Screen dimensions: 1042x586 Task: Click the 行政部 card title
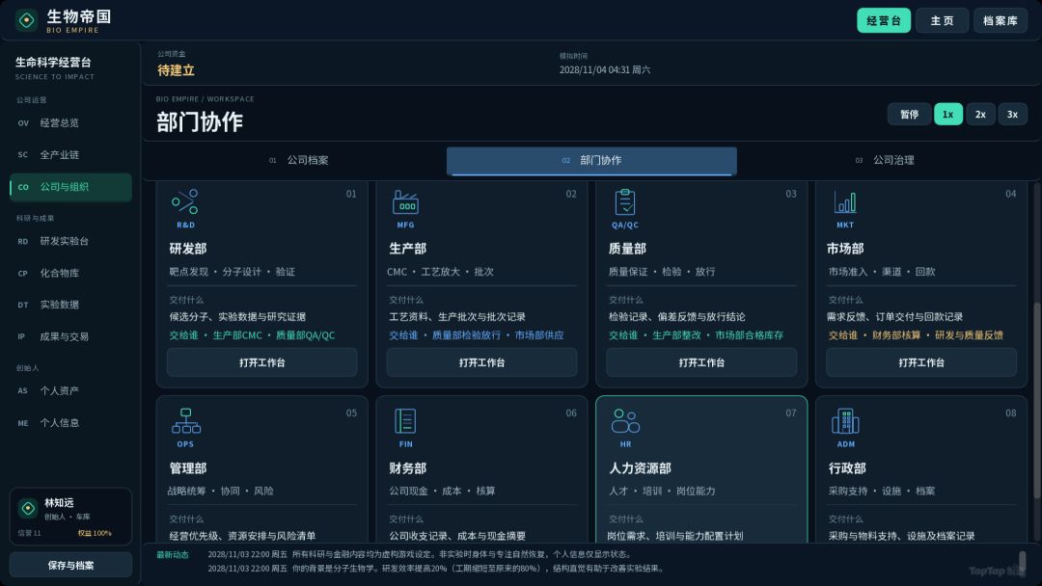pyautogui.click(x=847, y=468)
